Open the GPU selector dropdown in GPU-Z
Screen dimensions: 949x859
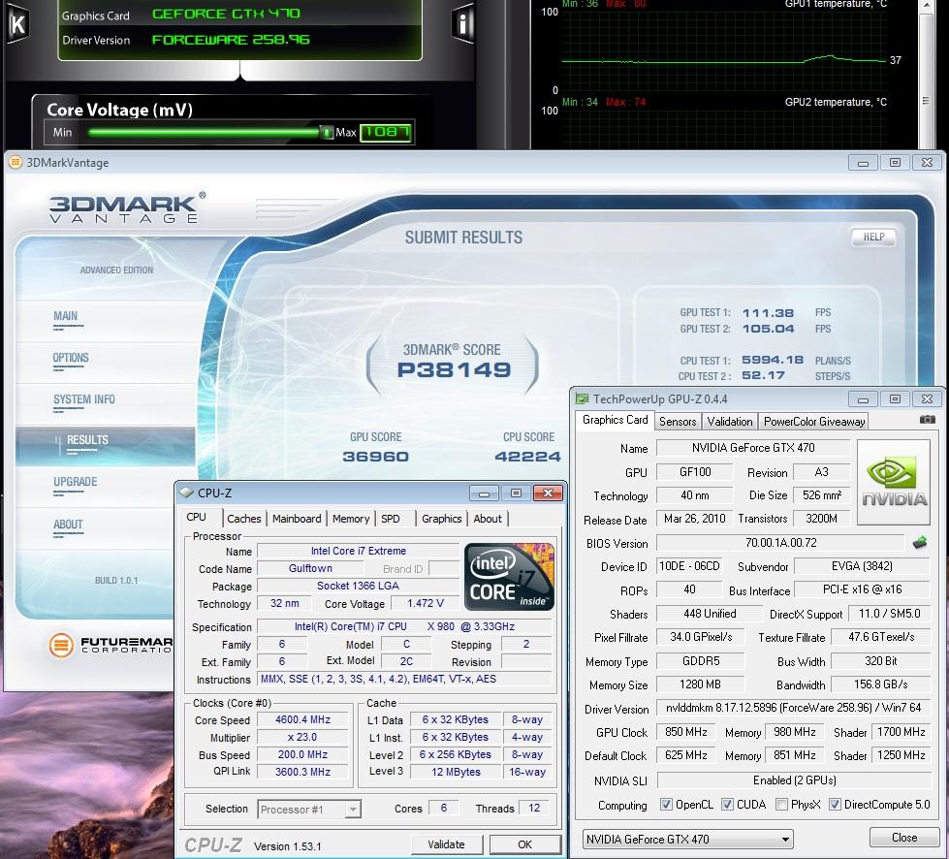pos(687,839)
